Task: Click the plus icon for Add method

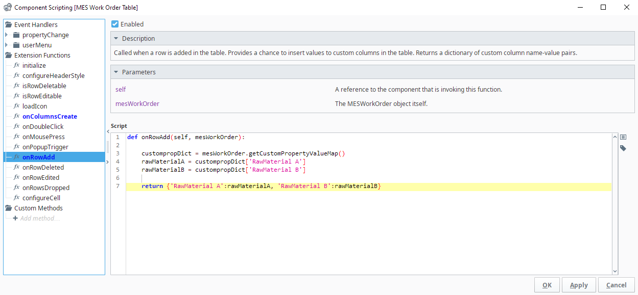Action: click(15, 218)
